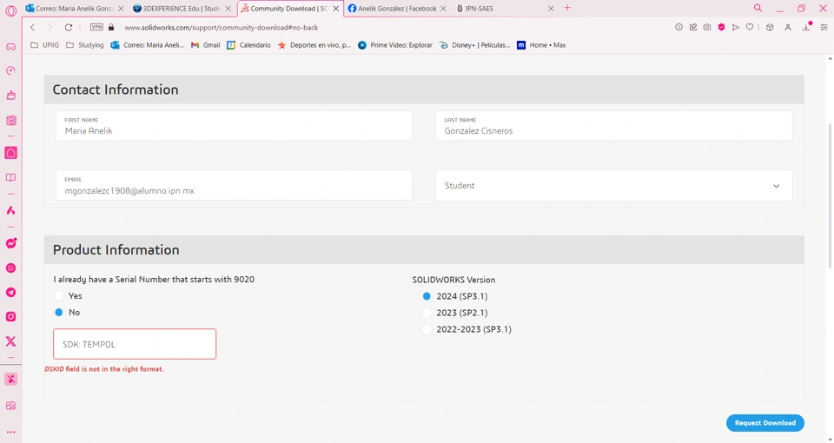Screen dimensions: 834x443
Task: Open the pink shield ad-blocker icon
Action: [x=721, y=27]
